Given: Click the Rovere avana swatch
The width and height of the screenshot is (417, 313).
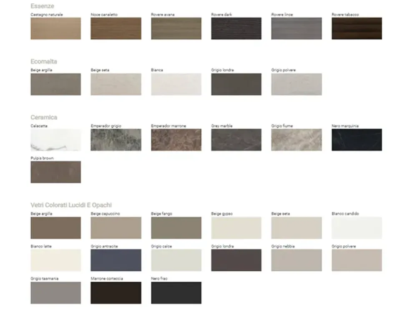Looking at the screenshot, I should 176,28.
